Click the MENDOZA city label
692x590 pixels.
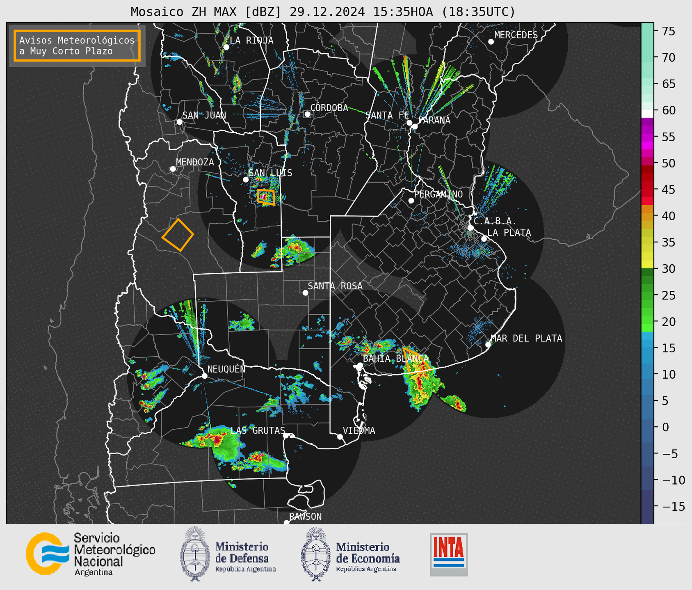(x=195, y=162)
